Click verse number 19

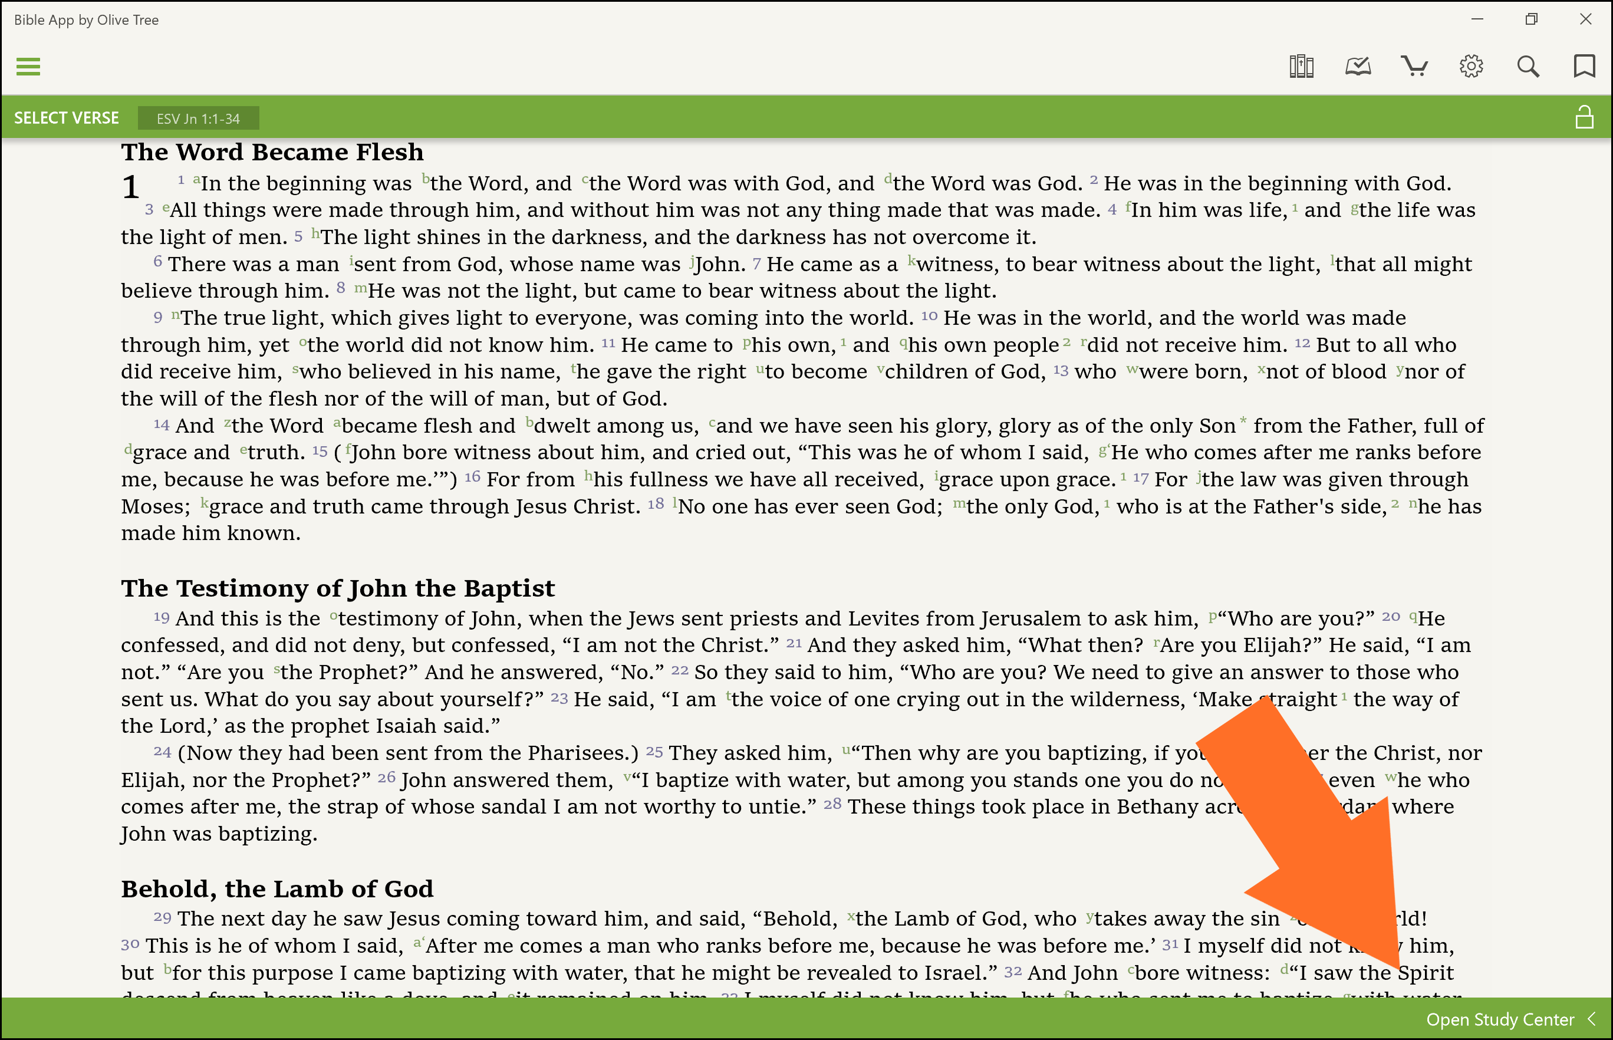pos(161,617)
